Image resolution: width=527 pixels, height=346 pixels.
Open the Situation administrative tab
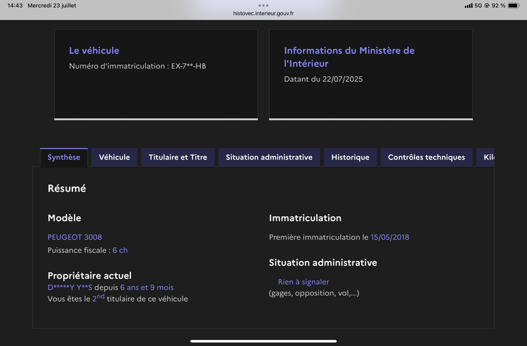point(269,158)
